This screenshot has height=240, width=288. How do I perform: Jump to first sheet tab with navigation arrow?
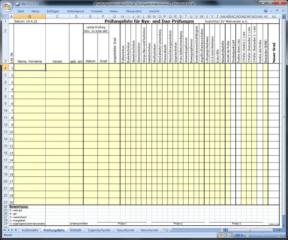(x=4, y=230)
